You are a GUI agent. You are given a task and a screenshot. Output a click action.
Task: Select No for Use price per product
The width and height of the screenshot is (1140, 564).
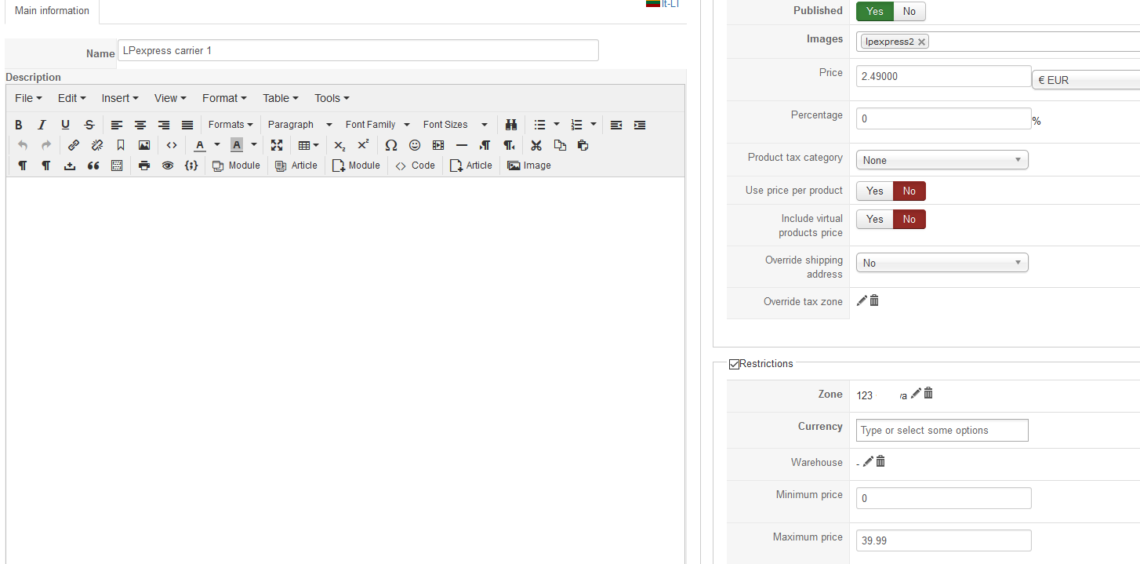pos(909,191)
